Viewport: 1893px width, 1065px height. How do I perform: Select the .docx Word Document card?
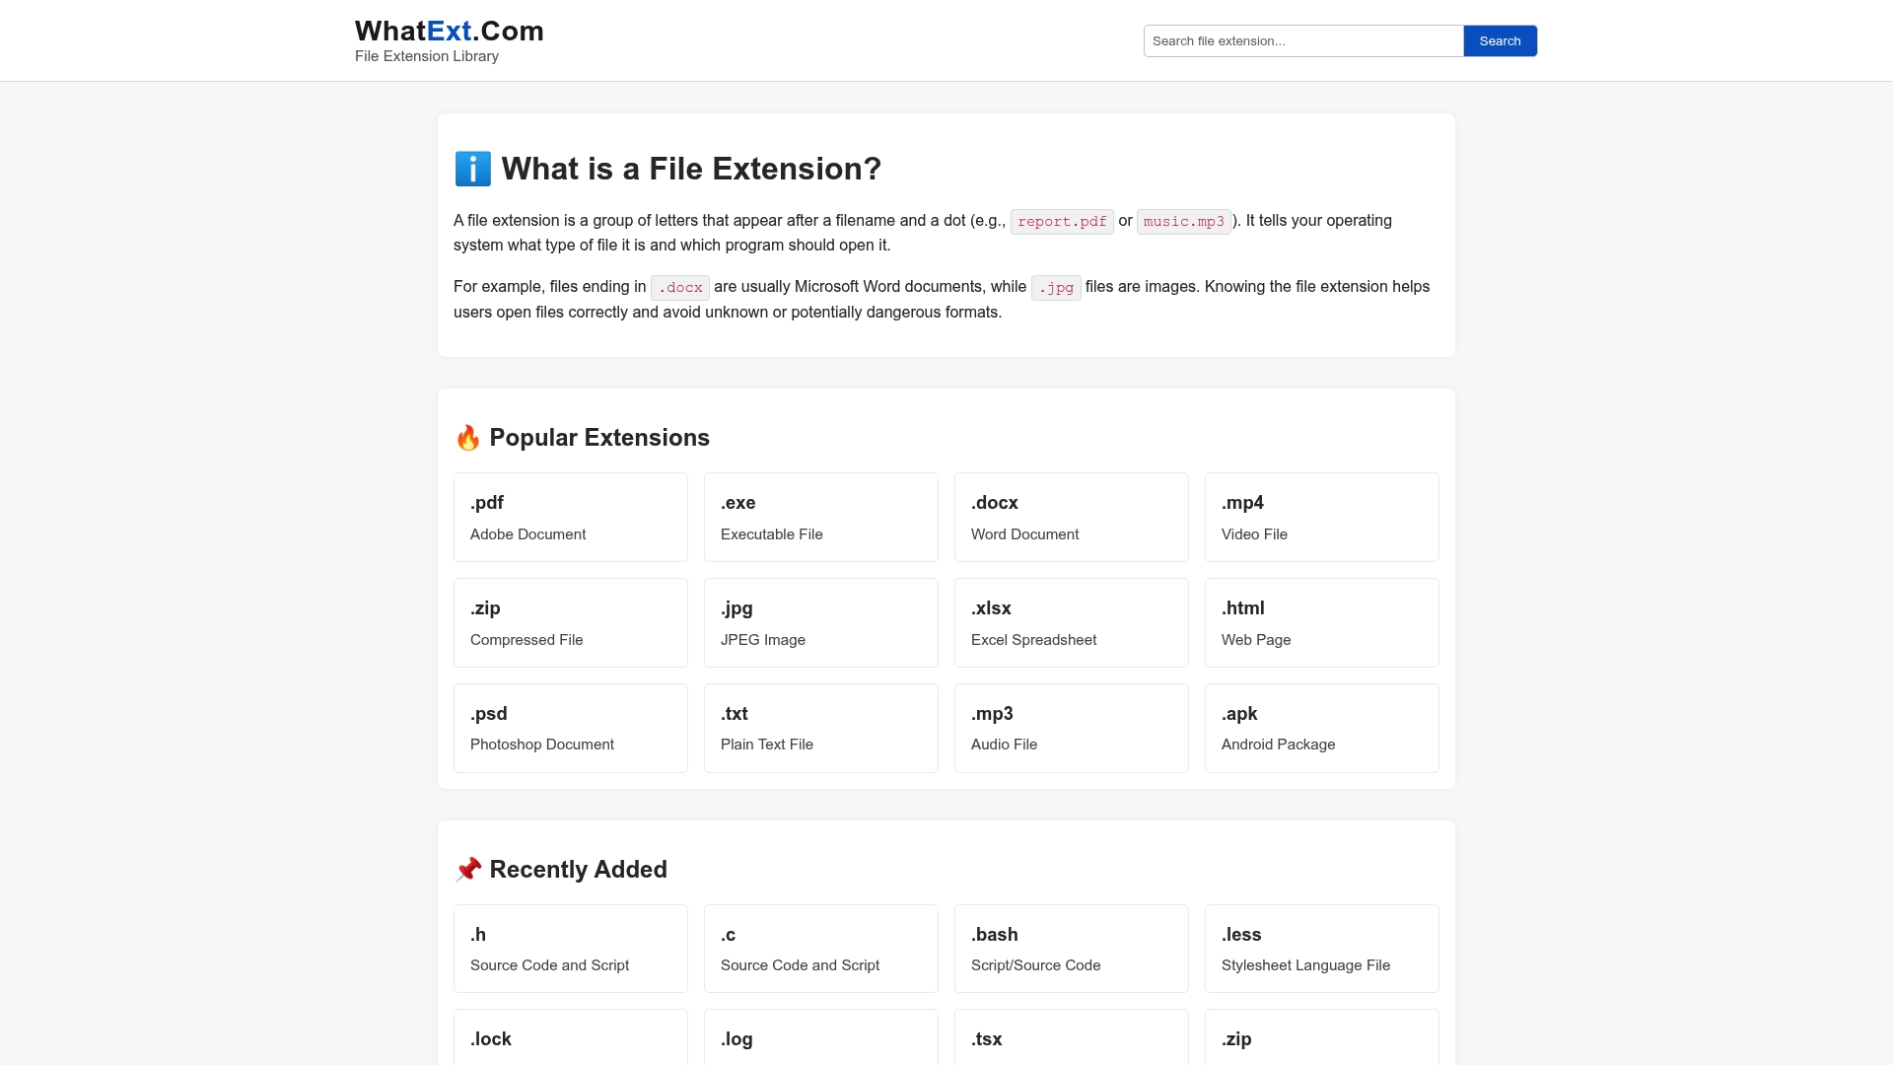click(x=1071, y=518)
